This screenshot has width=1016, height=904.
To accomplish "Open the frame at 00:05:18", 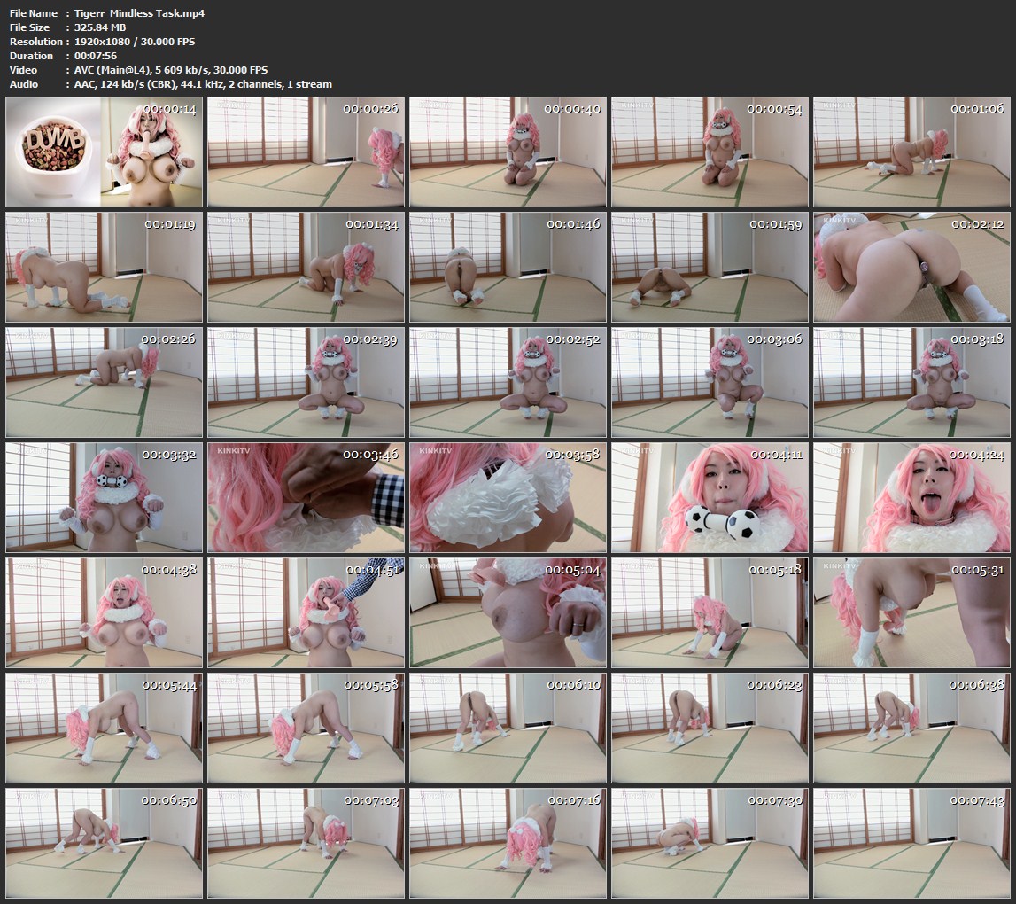I will click(x=710, y=612).
